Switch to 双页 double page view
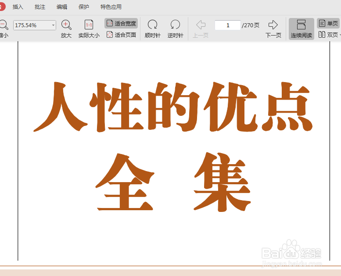Image resolution: width=341 pixels, height=276 pixels. [x=328, y=35]
